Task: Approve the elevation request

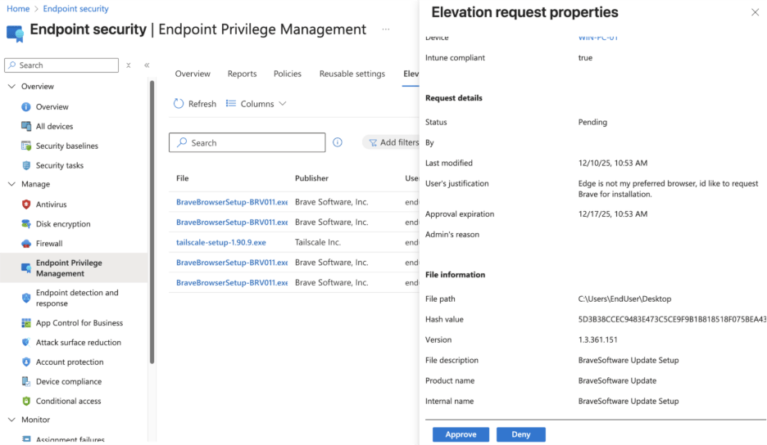Action: [x=461, y=434]
